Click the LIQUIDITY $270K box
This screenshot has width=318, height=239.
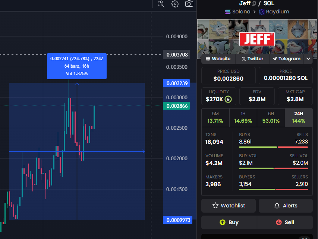tap(218, 96)
